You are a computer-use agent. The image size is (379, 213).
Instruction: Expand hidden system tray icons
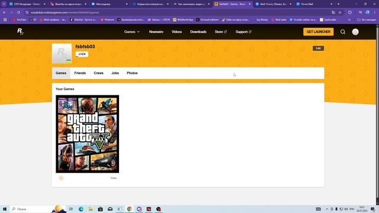[327, 209]
